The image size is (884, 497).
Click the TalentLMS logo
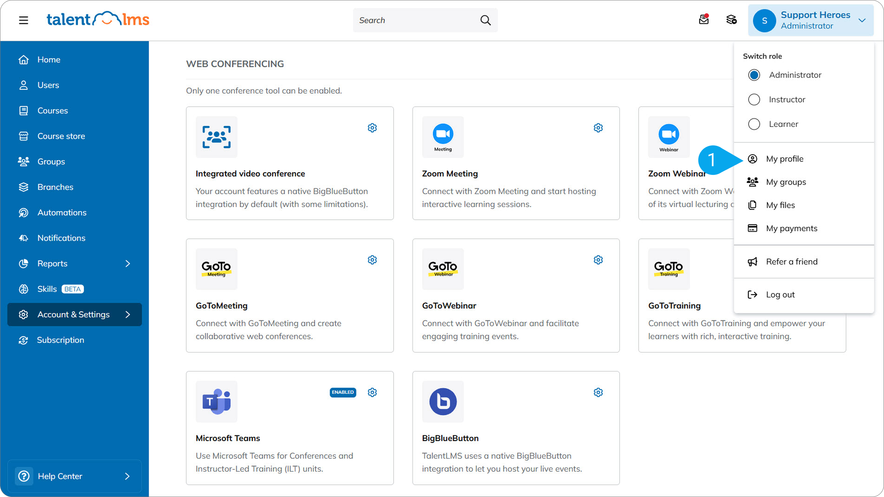point(98,19)
